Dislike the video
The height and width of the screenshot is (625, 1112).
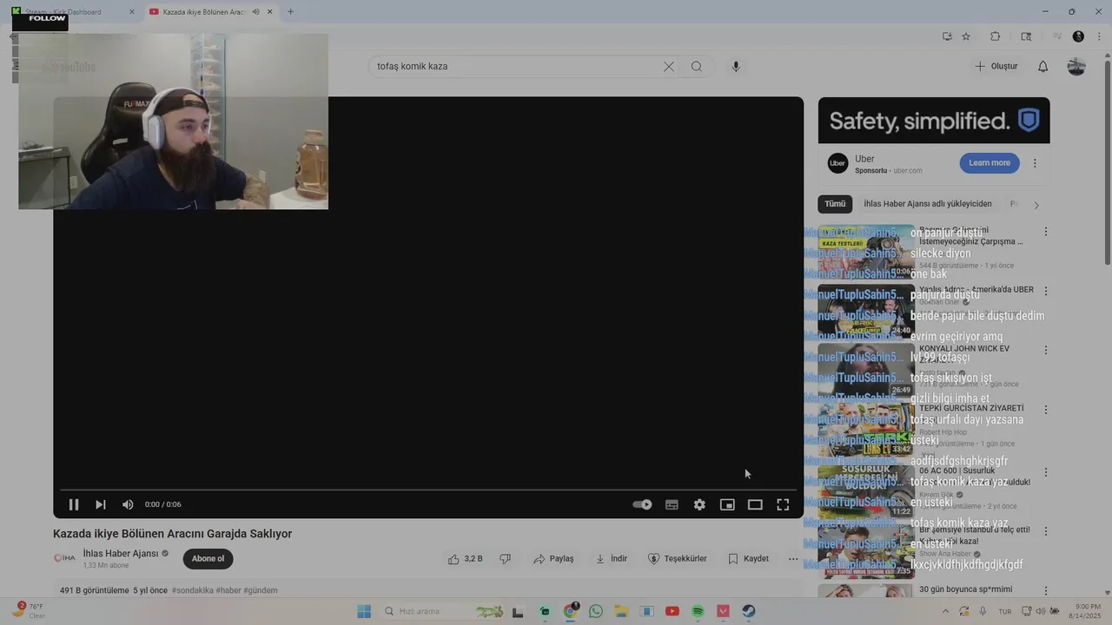tap(506, 559)
